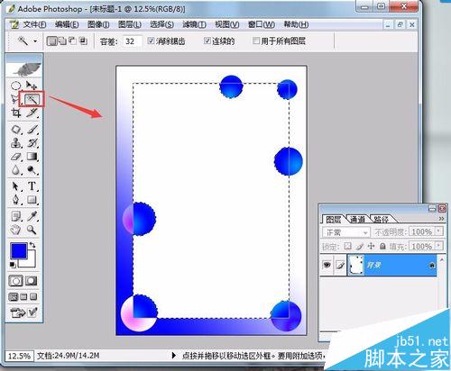Select the Type tool
Image resolution: width=451 pixels, height=371 pixels.
point(32,186)
